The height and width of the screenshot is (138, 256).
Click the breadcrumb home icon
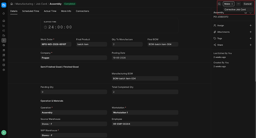tap(12, 4)
